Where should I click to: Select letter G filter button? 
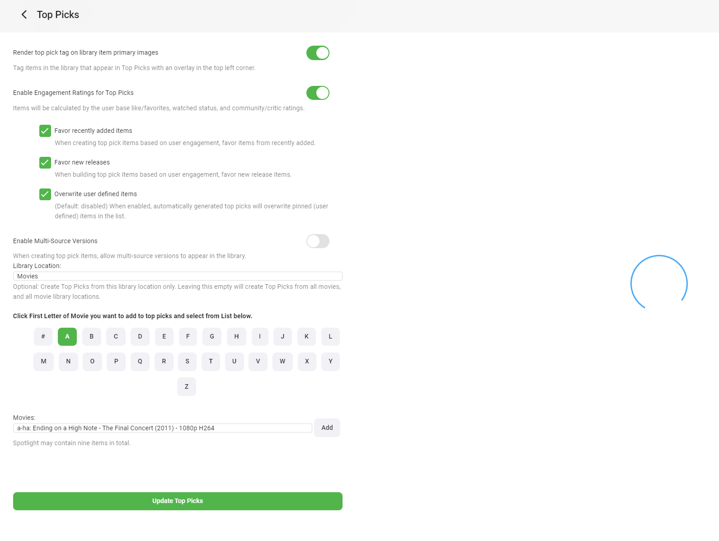[x=212, y=337]
